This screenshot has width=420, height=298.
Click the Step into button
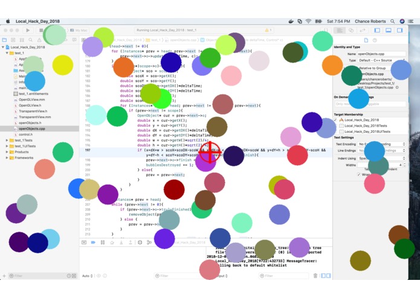point(121,243)
